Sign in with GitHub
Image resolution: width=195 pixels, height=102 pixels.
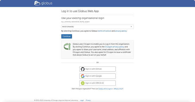(x=97, y=69)
